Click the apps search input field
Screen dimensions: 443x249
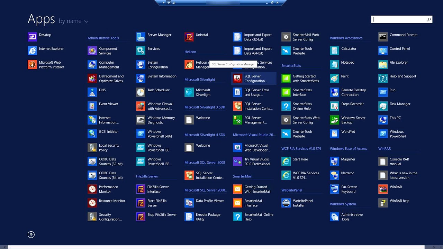pyautogui.click(x=399, y=20)
